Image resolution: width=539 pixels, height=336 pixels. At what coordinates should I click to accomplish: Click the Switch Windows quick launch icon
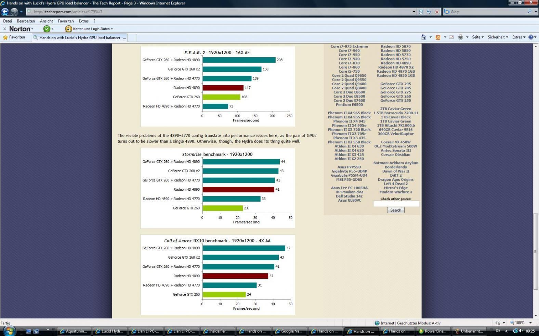[x=36, y=331]
